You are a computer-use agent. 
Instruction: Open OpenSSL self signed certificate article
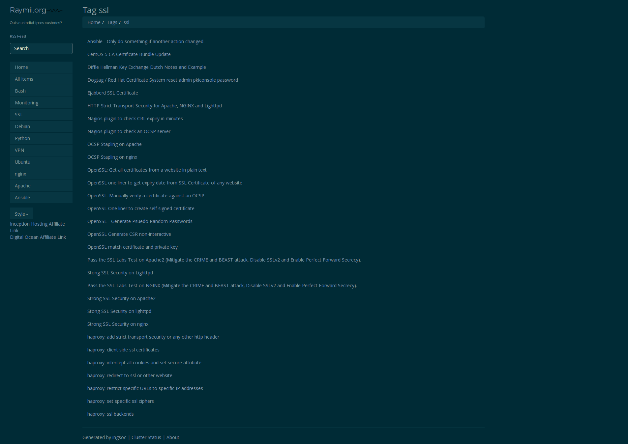141,208
